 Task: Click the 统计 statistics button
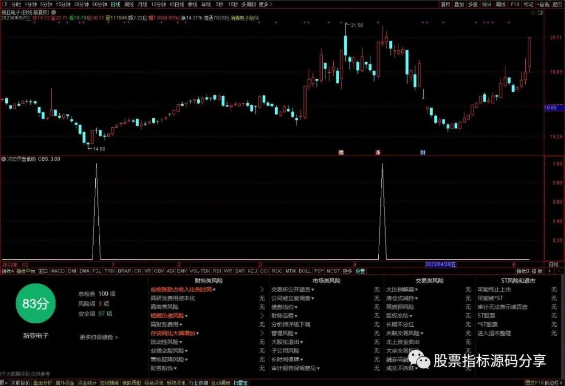click(x=487, y=4)
